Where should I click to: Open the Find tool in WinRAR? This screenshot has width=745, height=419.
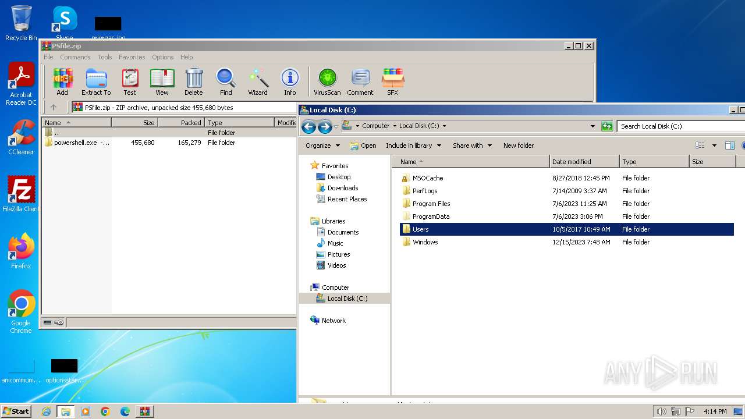click(x=226, y=81)
